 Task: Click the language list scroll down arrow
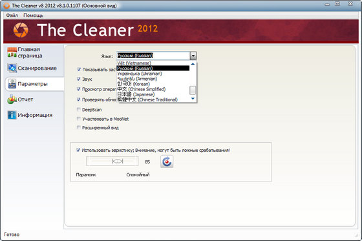pyautogui.click(x=193, y=99)
